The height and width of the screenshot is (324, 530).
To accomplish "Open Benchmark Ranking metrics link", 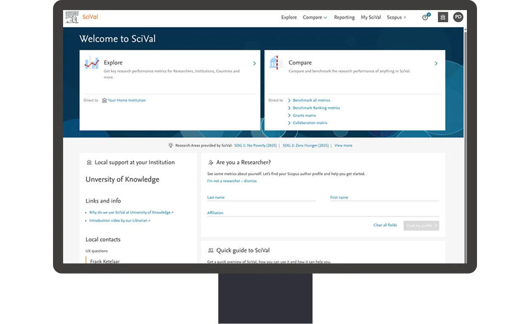I will (x=316, y=108).
